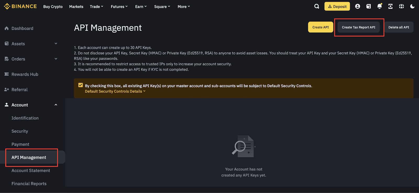Screen dimensions: 419x193
Task: Expand Default Security Controls Details
Action: (115, 91)
